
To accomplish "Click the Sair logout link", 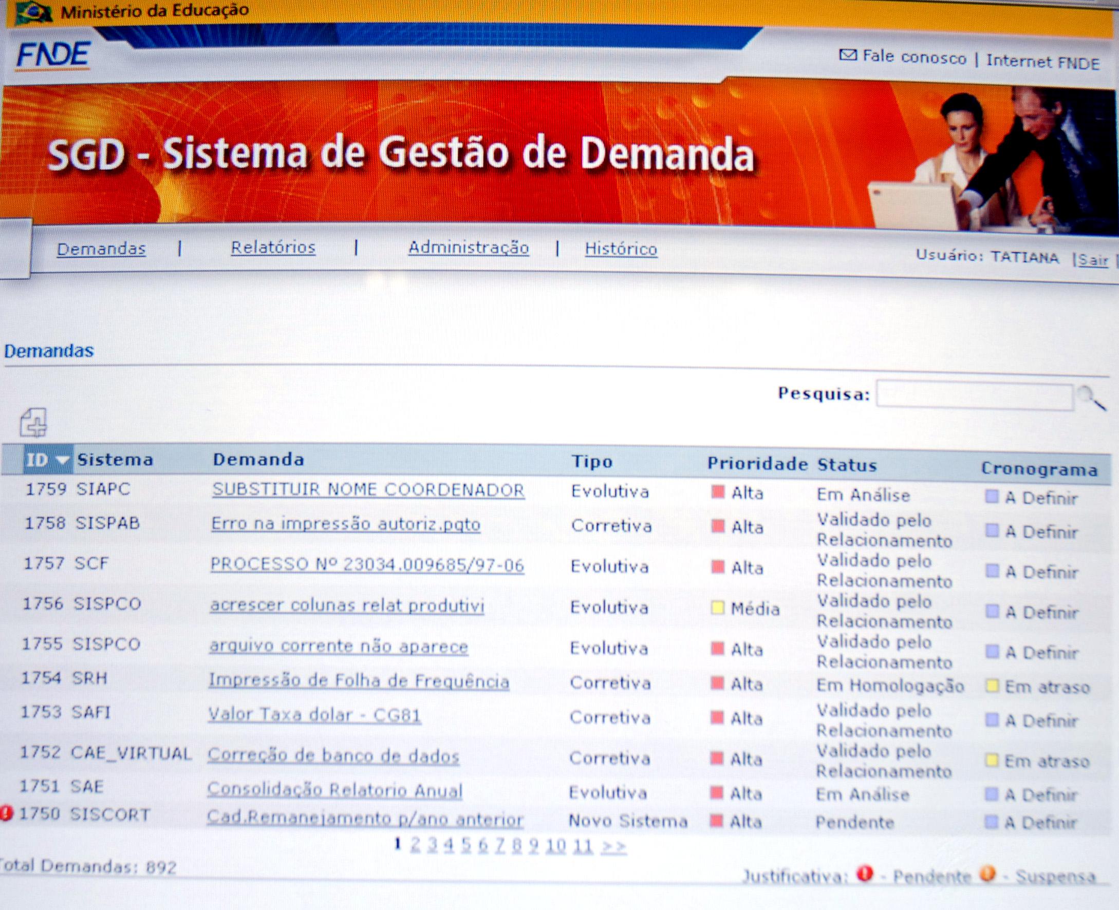I will [1093, 259].
